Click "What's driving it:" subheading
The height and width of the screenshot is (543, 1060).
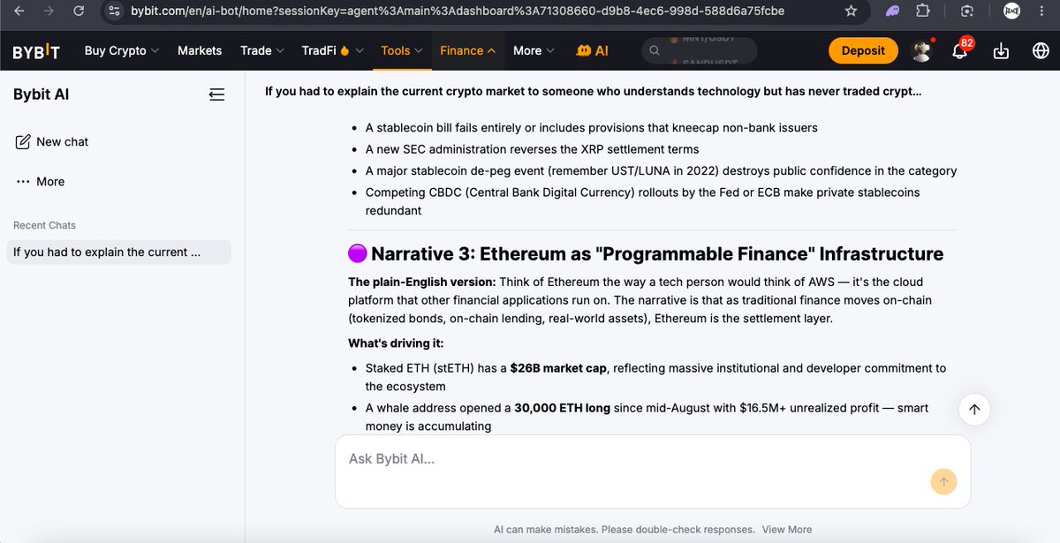(x=396, y=343)
